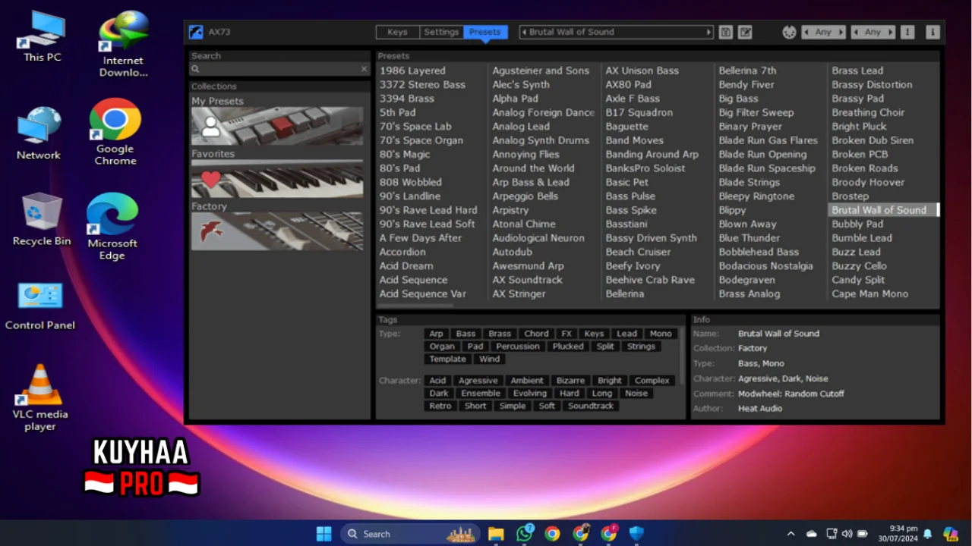Select Internet Download Manager desktop icon

pos(123,44)
